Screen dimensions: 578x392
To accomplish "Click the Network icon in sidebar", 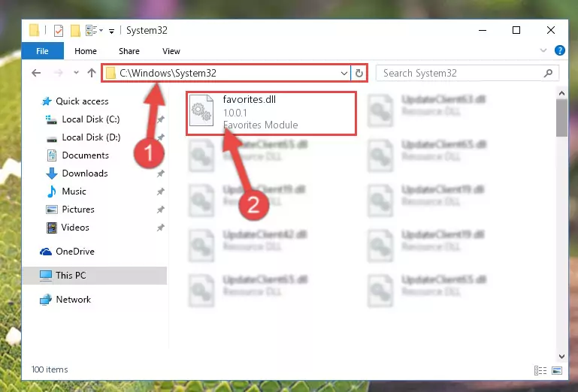I will coord(46,300).
